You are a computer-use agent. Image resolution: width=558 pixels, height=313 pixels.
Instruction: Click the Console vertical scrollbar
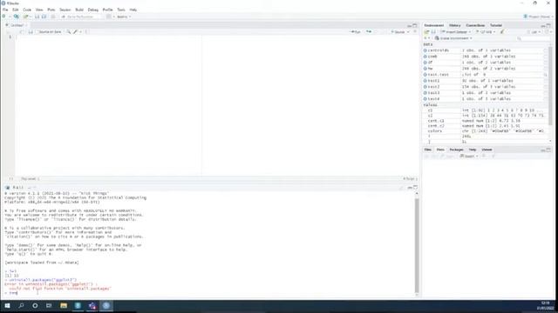417,245
